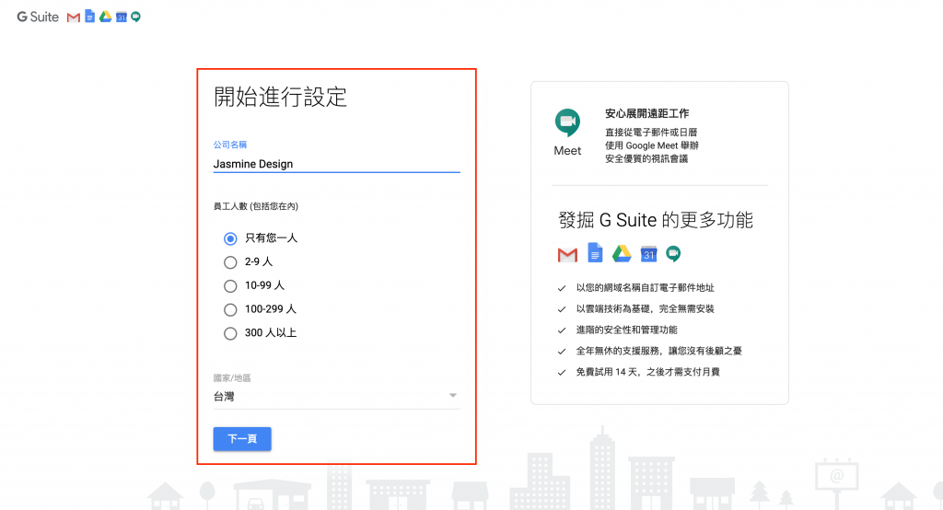Click 使用 Google Meet 舉辦 description text

[x=652, y=145]
